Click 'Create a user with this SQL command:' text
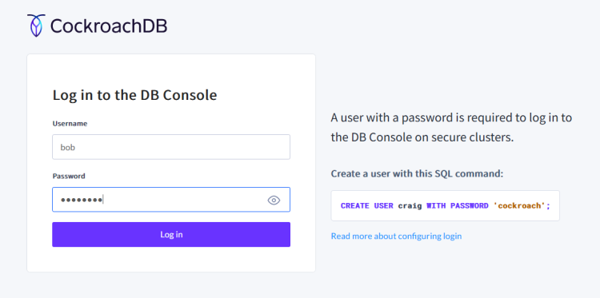 [x=417, y=174]
